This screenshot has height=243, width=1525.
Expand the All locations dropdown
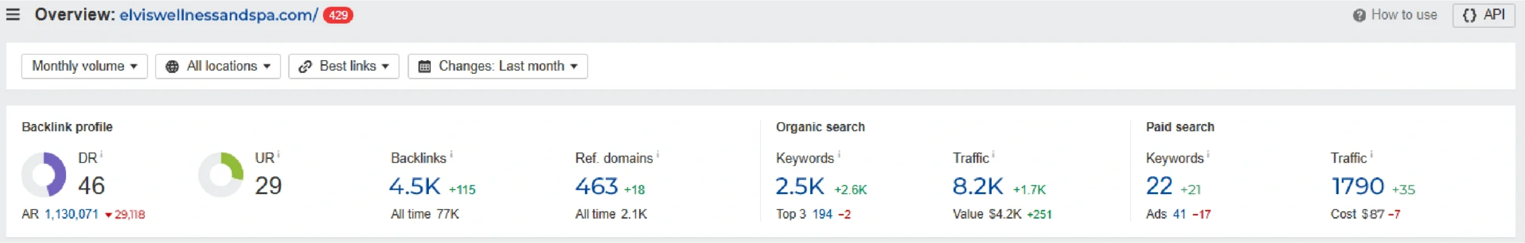[218, 66]
